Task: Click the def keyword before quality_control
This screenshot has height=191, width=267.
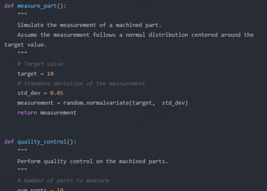Action: (9, 142)
